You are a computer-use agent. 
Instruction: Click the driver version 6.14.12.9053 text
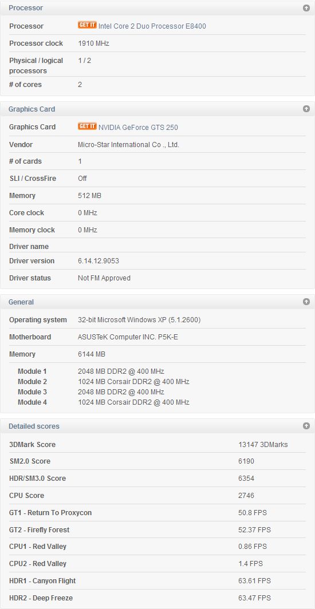tap(99, 261)
